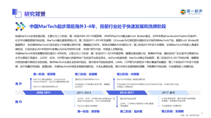This screenshot has width=211, height=118.
Task: Select text 以MA、CDP等为代表的多个细分赛道
Action: (137, 104)
